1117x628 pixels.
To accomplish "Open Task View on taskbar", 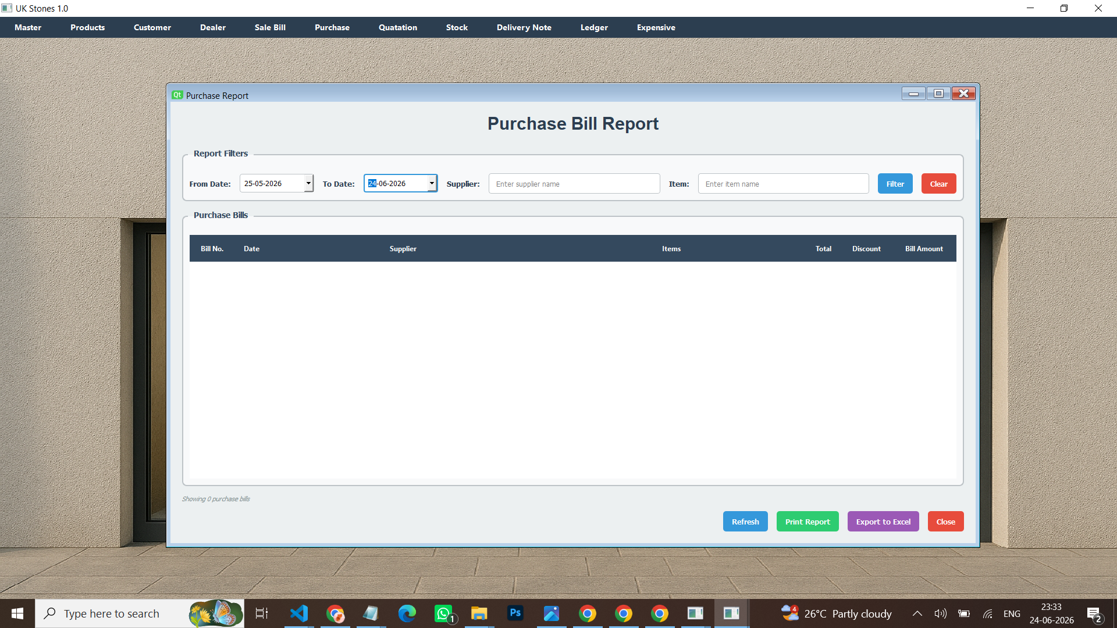I will tap(262, 613).
